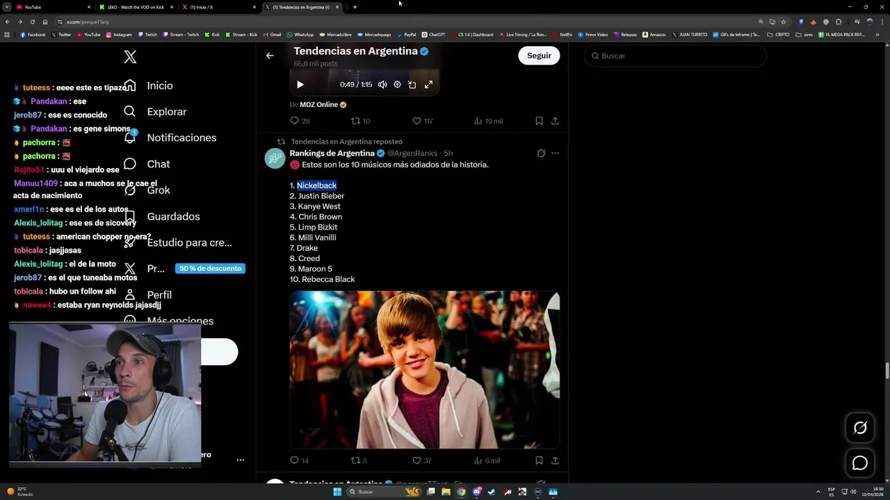Like the MDZ Online video post (117 likes)
The image size is (890, 500).
click(x=422, y=121)
